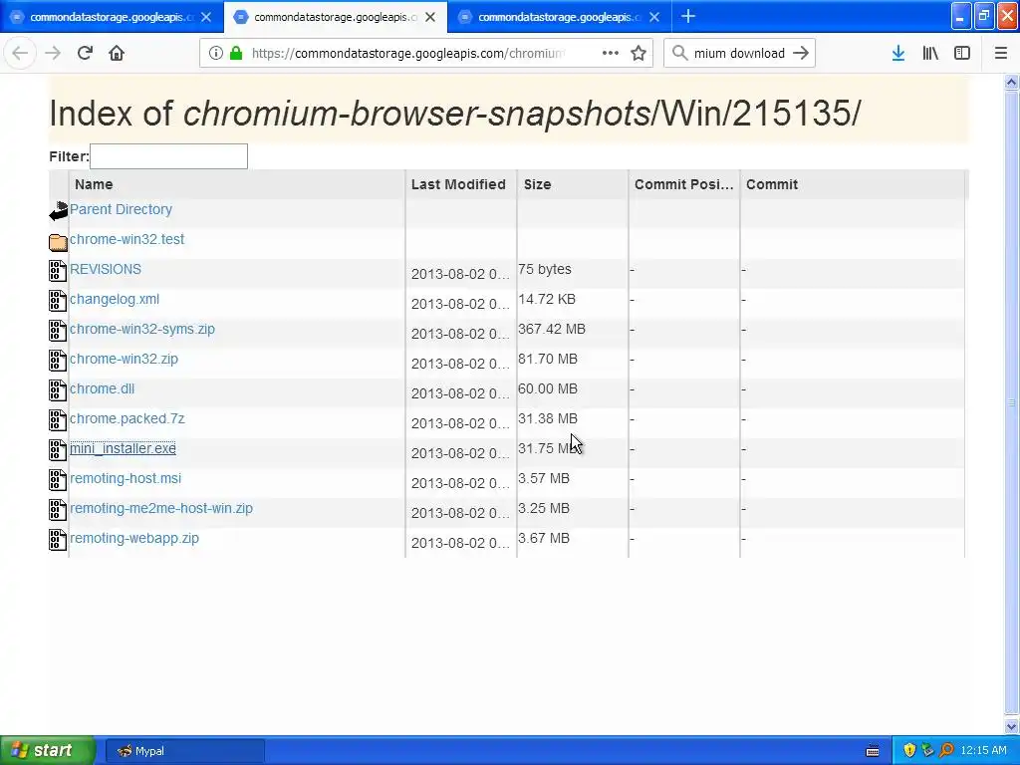The width and height of the screenshot is (1020, 765).
Task: Click the file icon beside chrome.dll
Action: (58, 390)
